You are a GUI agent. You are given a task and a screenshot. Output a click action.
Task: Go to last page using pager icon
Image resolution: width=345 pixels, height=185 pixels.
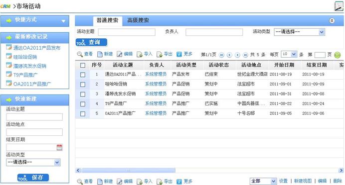(x=245, y=55)
